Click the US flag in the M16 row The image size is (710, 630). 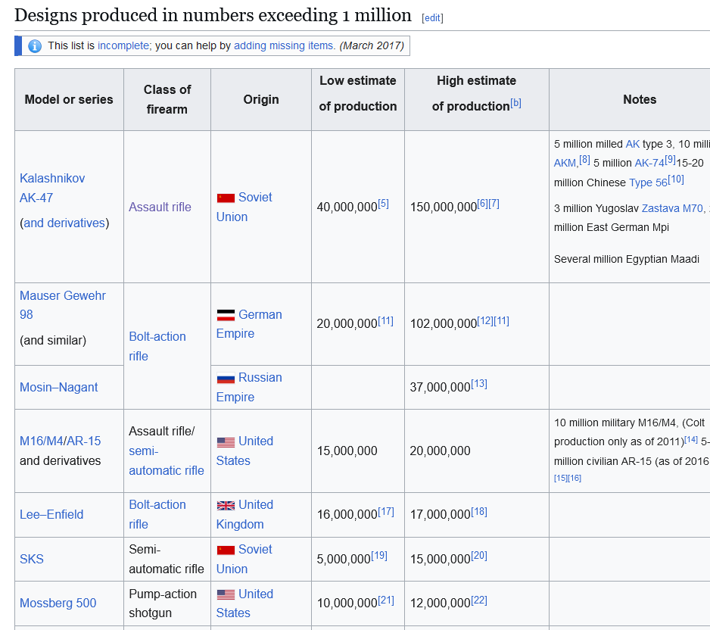pyautogui.click(x=226, y=441)
